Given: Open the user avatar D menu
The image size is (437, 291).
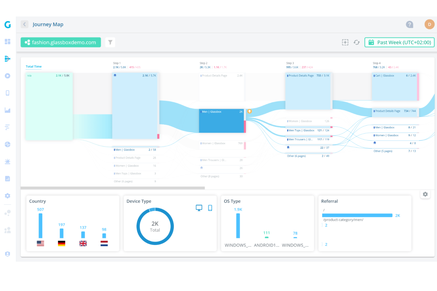Looking at the screenshot, I should 429,24.
